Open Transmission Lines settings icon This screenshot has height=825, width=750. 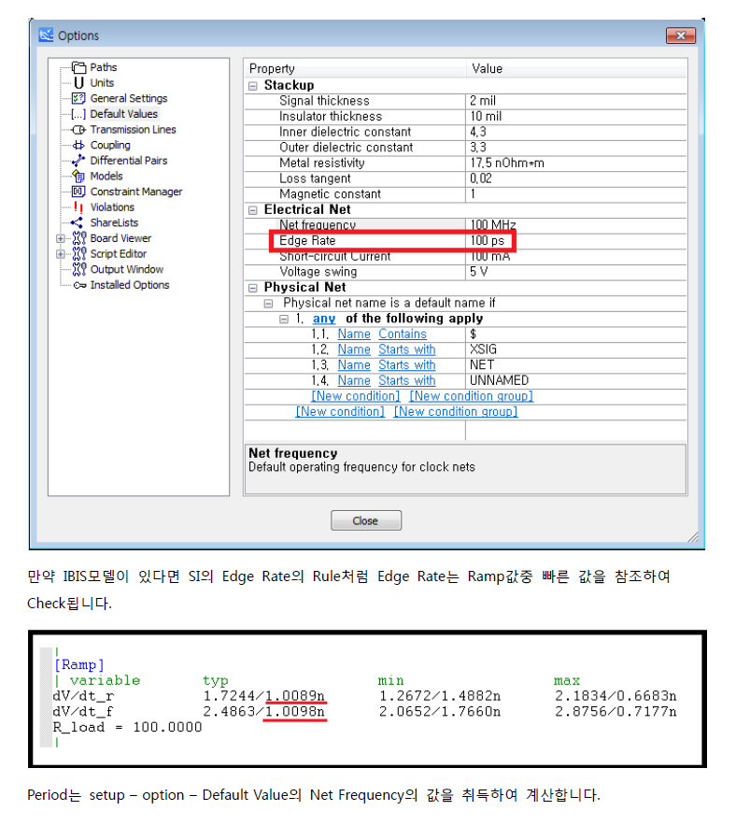click(78, 130)
